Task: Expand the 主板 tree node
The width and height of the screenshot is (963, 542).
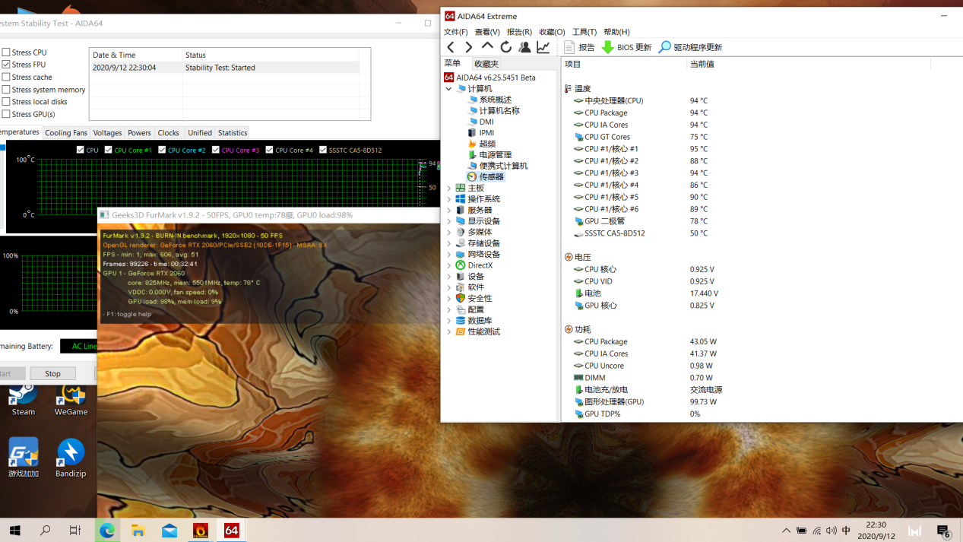Action: (448, 188)
